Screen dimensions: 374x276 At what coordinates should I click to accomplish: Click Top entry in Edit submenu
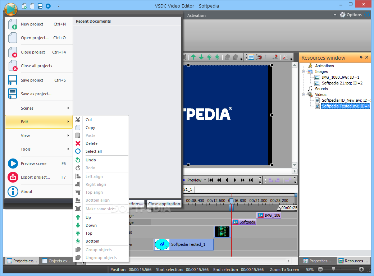[101, 233]
